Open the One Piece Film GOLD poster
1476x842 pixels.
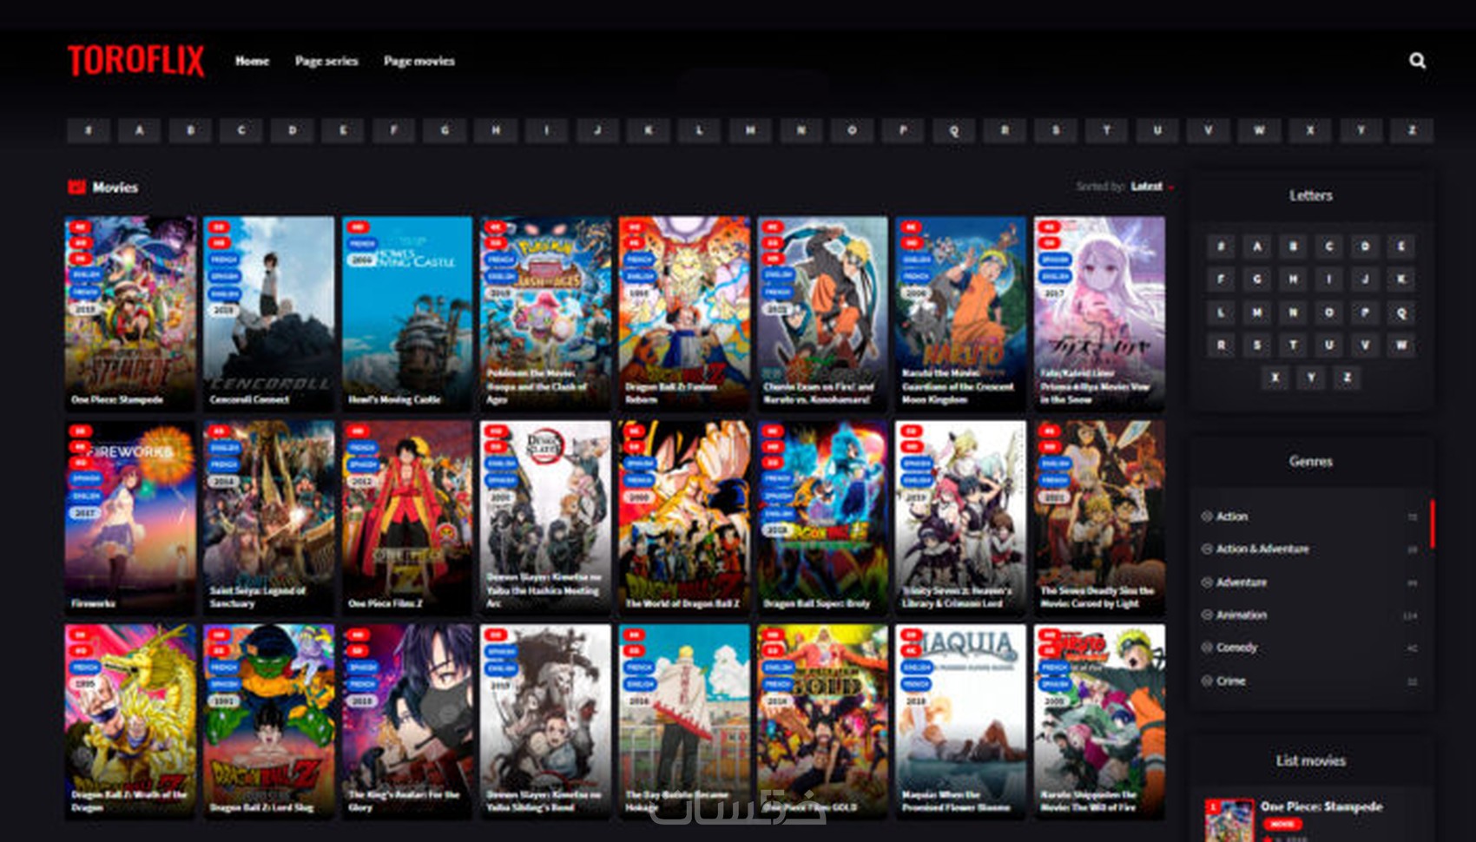coord(822,722)
